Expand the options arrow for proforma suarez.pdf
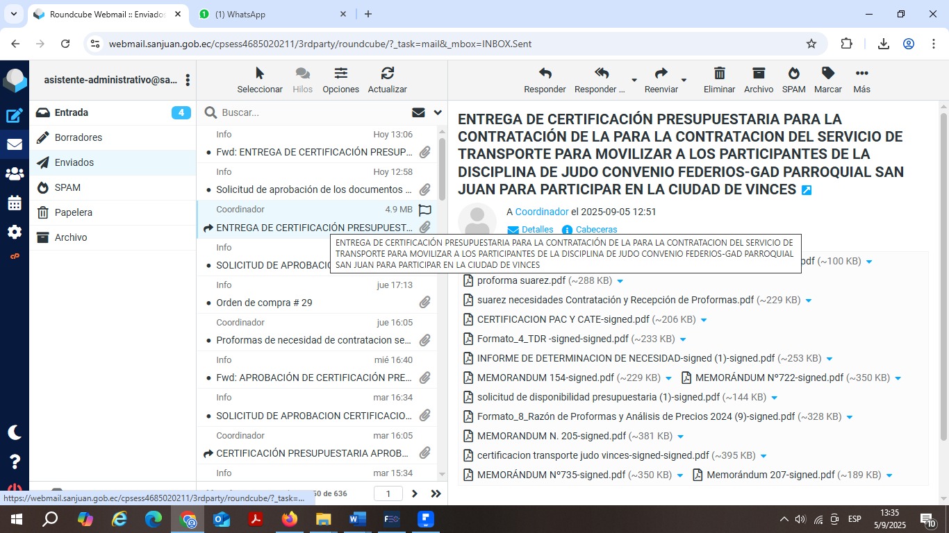The image size is (949, 533). 620,281
